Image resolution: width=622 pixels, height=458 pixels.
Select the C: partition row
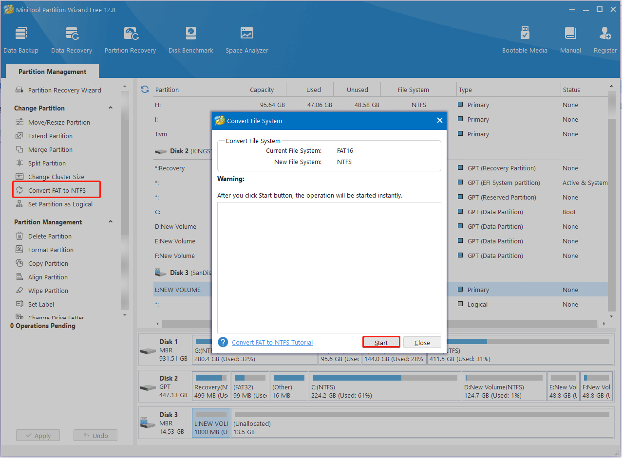coord(381,212)
